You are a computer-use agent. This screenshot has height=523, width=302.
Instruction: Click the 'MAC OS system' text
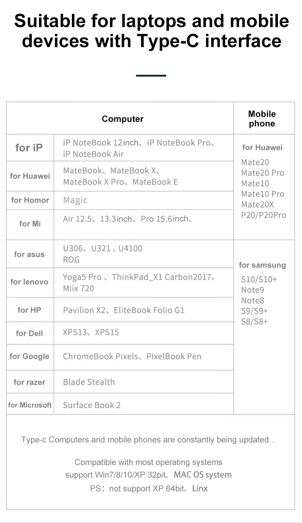point(203,475)
